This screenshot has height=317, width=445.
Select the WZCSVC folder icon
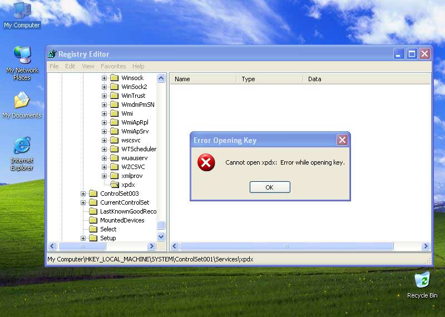(x=115, y=167)
